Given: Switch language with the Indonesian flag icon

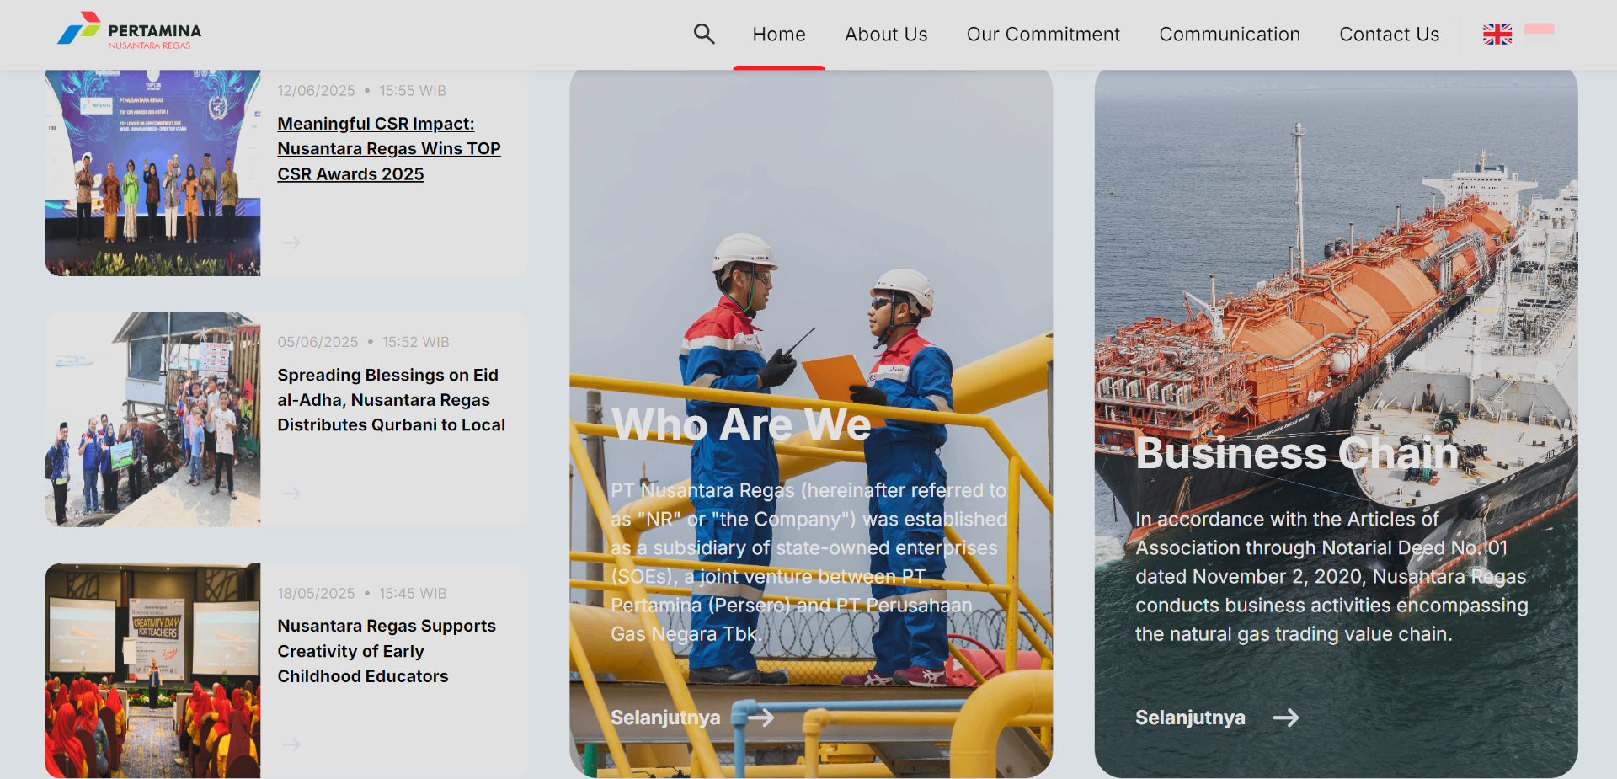Looking at the screenshot, I should tap(1540, 34).
